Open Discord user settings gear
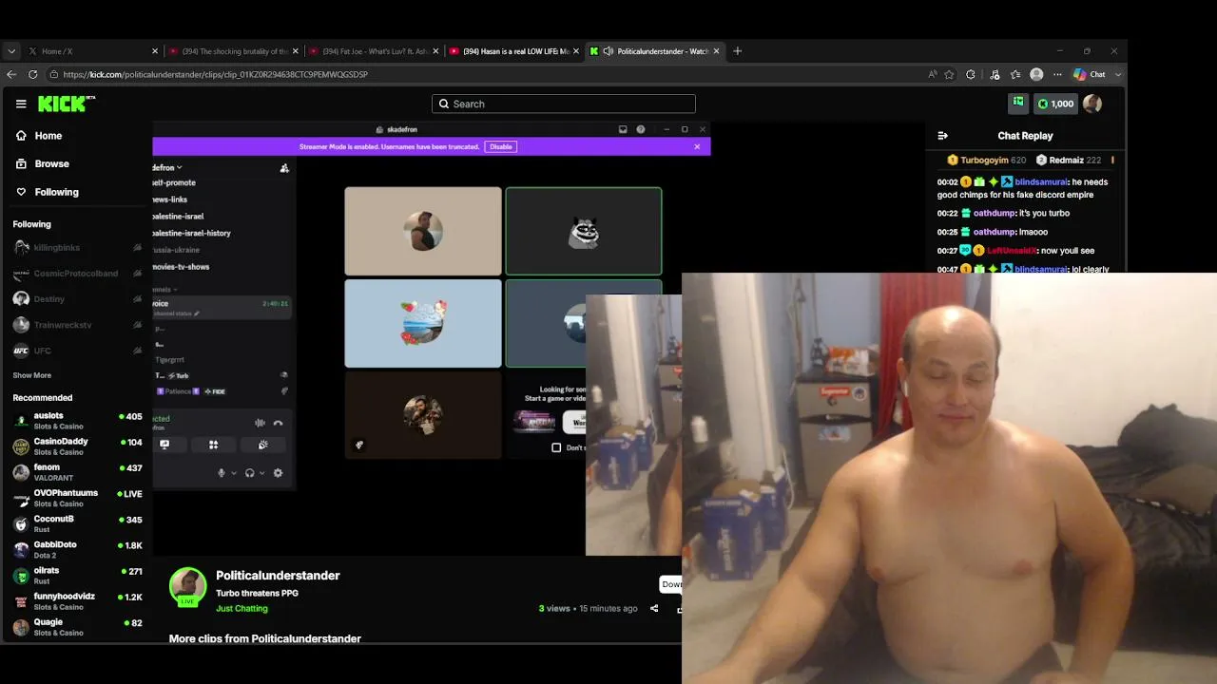1217x684 pixels. coord(278,473)
